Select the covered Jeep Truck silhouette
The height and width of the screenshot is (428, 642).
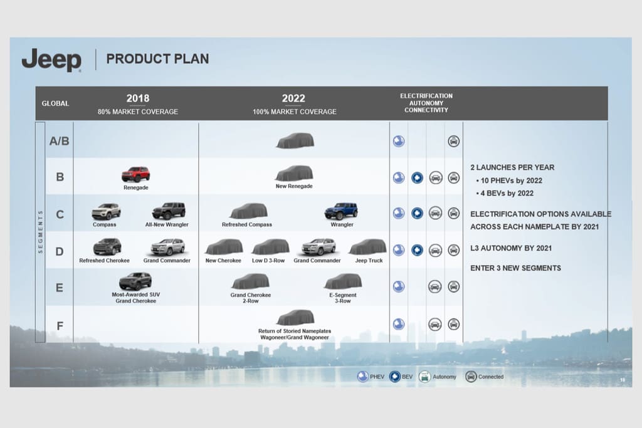pos(367,247)
